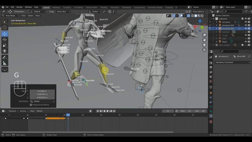252x142 pixels.
Task: Play the animation forward
Action: pyautogui.click(x=107, y=111)
